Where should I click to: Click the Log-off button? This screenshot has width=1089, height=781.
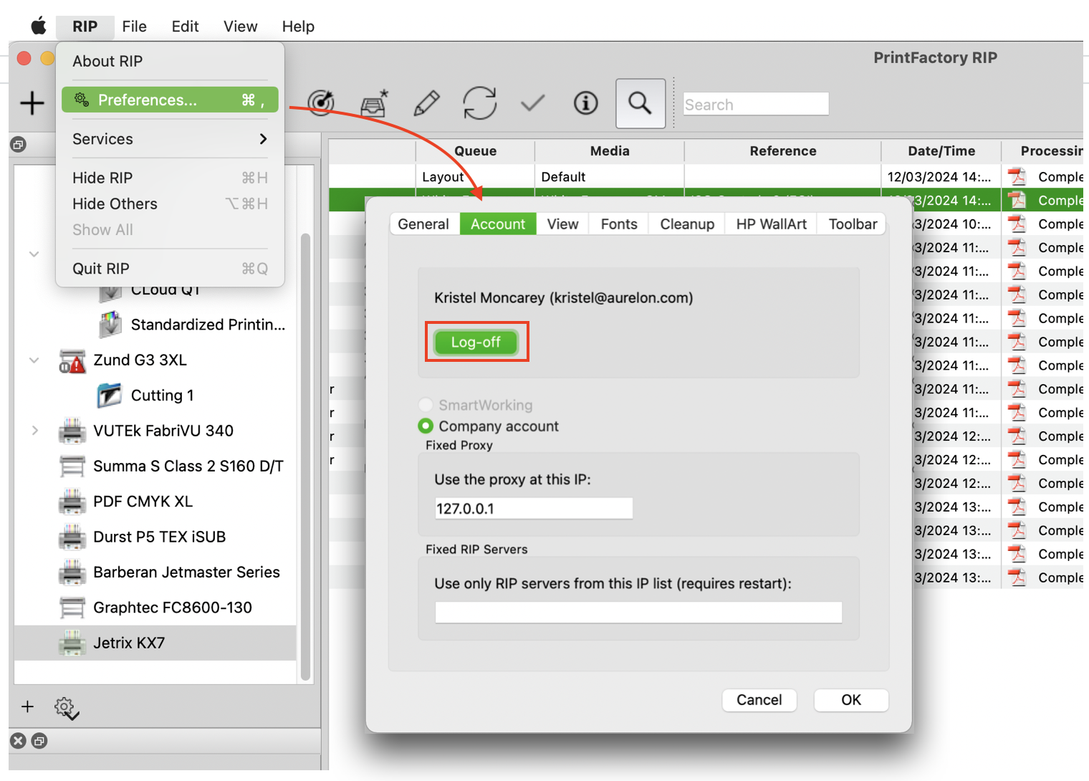tap(476, 342)
